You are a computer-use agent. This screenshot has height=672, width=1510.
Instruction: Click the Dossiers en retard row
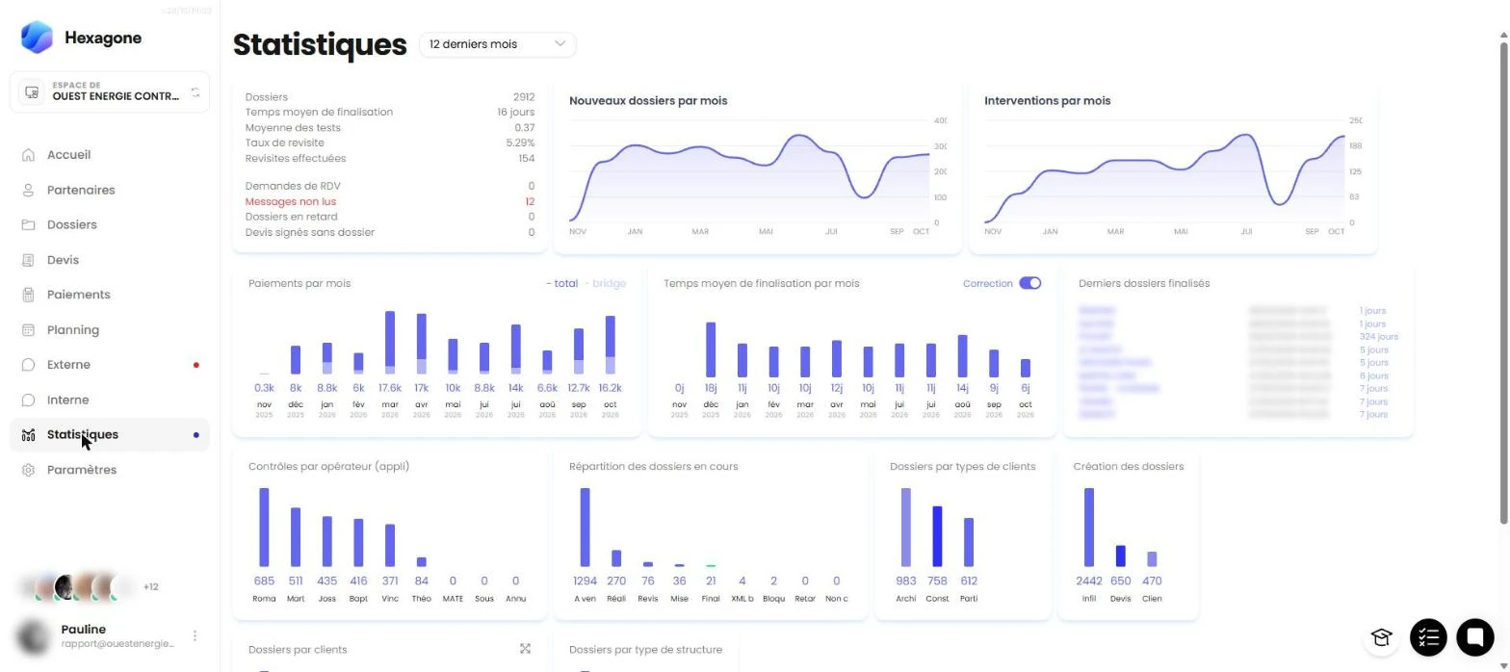coord(390,217)
